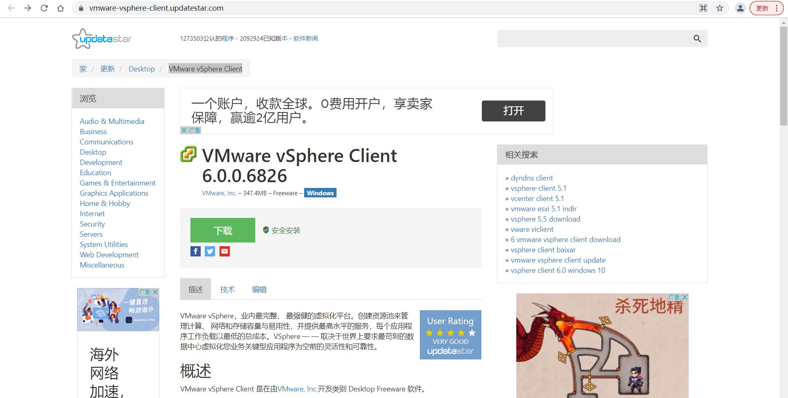The height and width of the screenshot is (398, 788).
Task: Click the browser forward arrow
Action: tap(27, 8)
